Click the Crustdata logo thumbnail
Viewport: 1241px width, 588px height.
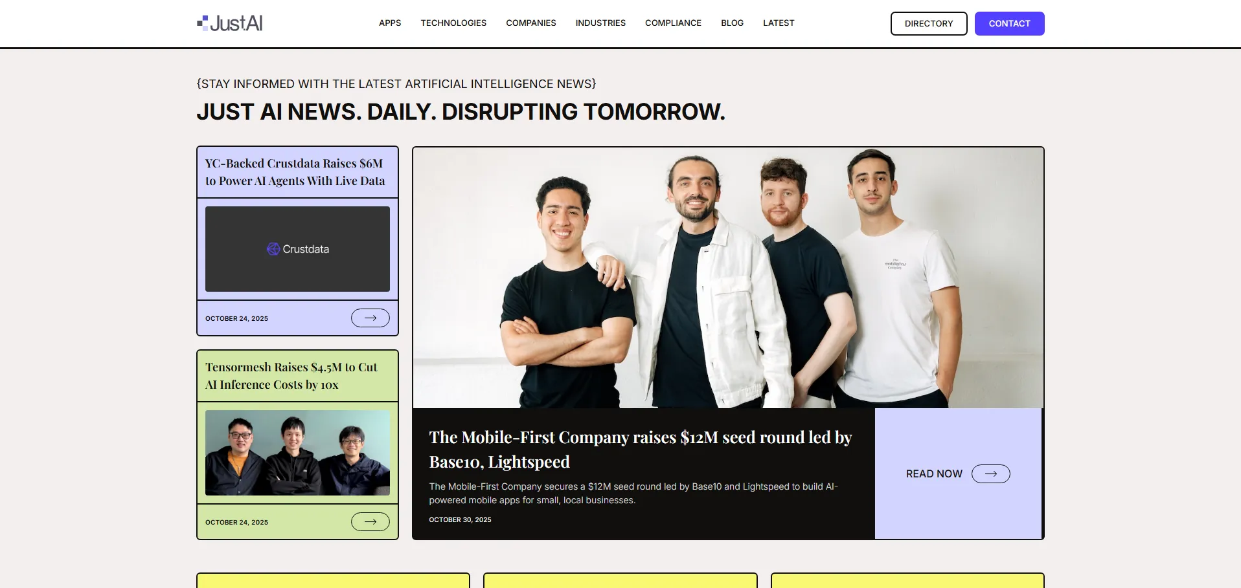pyautogui.click(x=297, y=249)
